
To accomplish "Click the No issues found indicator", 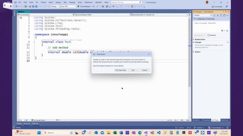I will (x=38, y=120).
